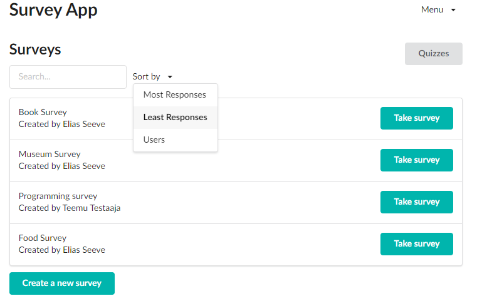Click the Survey App title
This screenshot has height=301, width=482.
click(x=53, y=10)
